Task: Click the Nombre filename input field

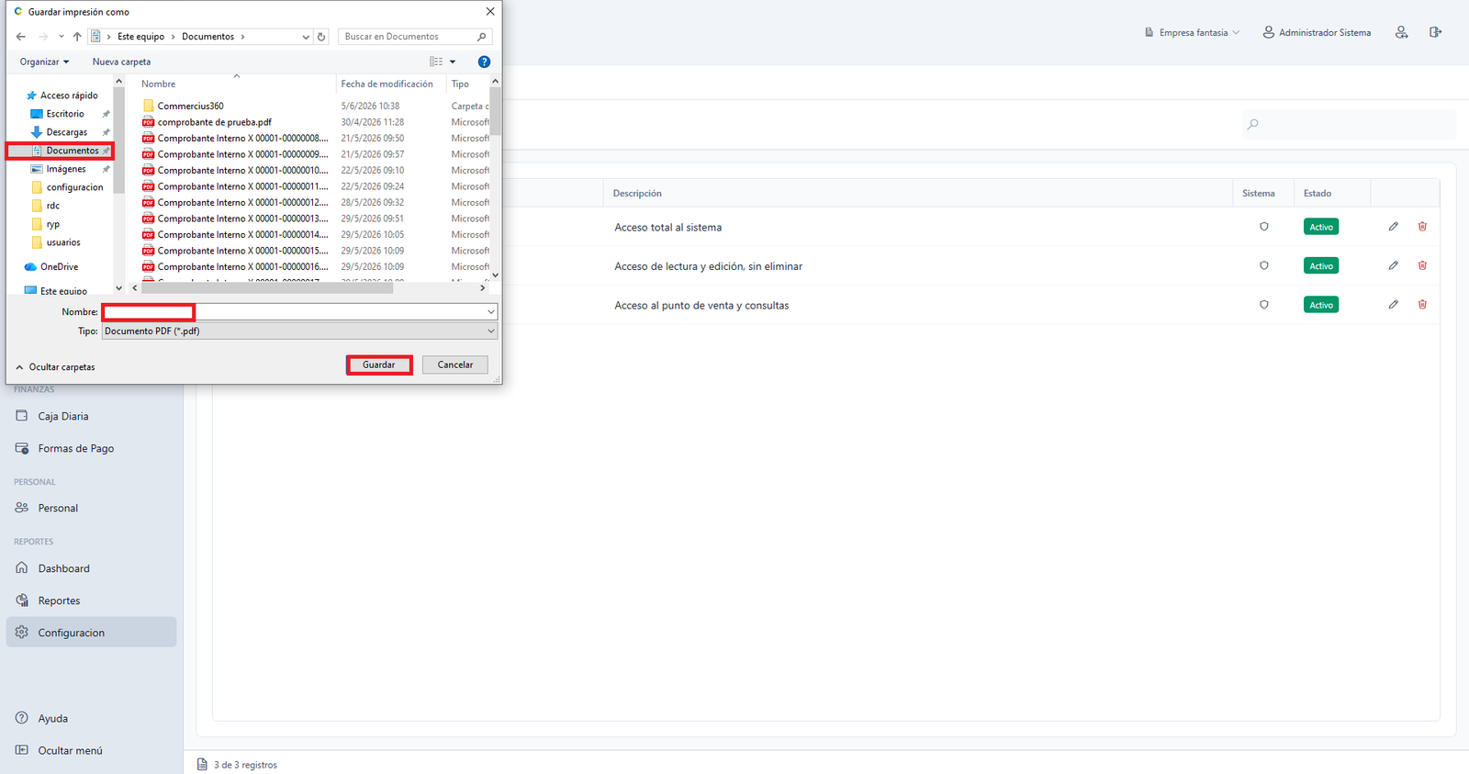Action: (299, 312)
